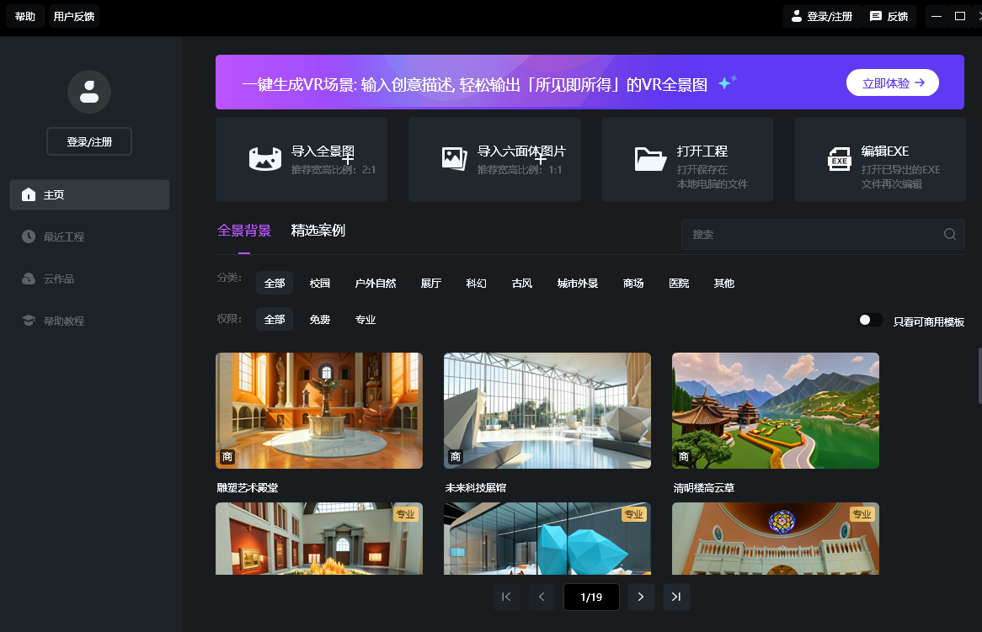The width and height of the screenshot is (982, 632).
Task: Click the 打开工程 card
Action: click(x=687, y=160)
